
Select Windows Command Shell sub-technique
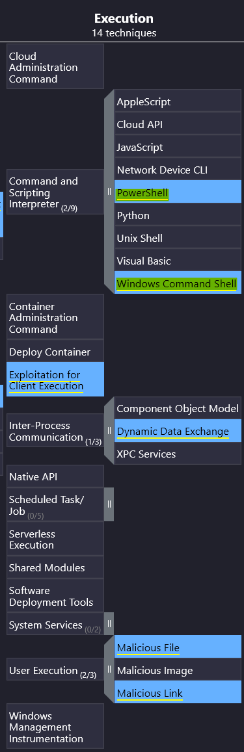(x=178, y=283)
